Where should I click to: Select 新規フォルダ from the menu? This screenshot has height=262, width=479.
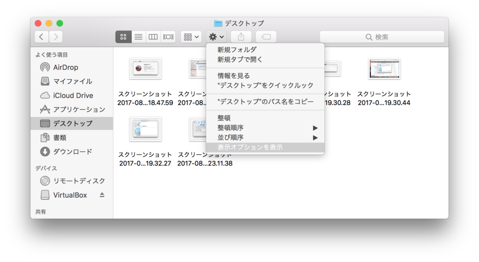coord(237,49)
